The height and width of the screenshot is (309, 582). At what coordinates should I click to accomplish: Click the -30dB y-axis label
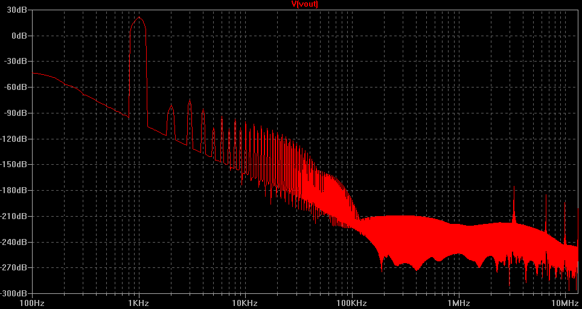15,61
